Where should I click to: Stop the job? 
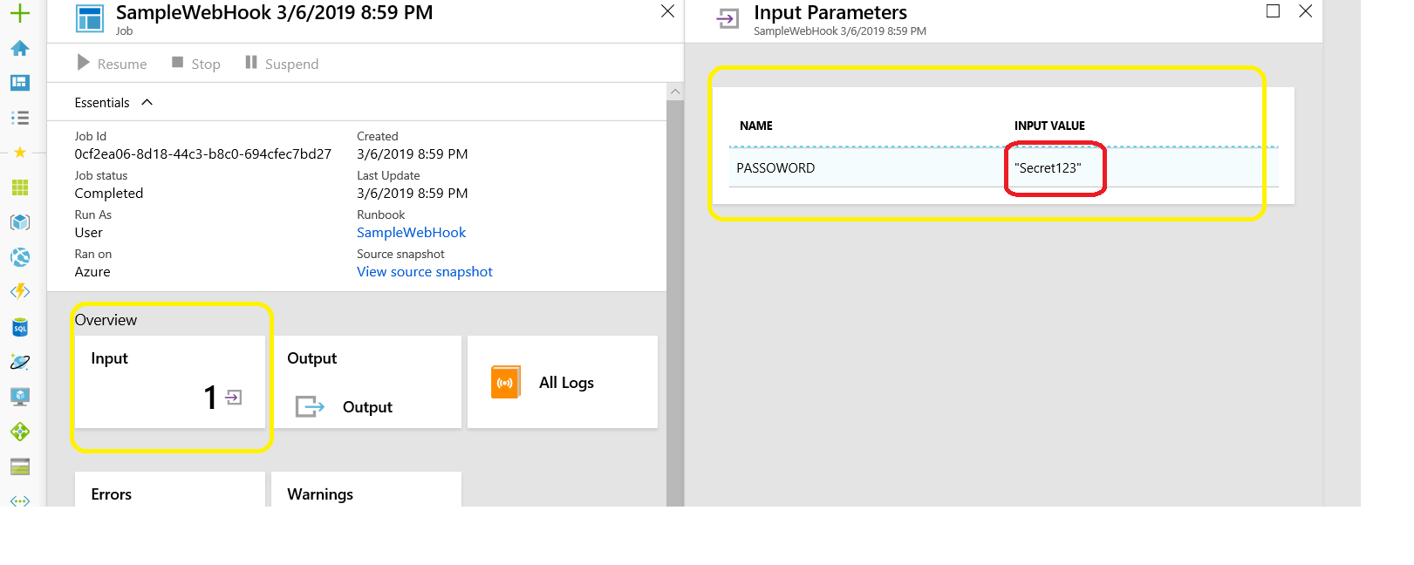(x=196, y=64)
